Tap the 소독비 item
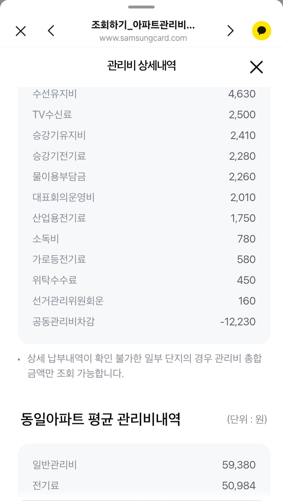 point(46,239)
